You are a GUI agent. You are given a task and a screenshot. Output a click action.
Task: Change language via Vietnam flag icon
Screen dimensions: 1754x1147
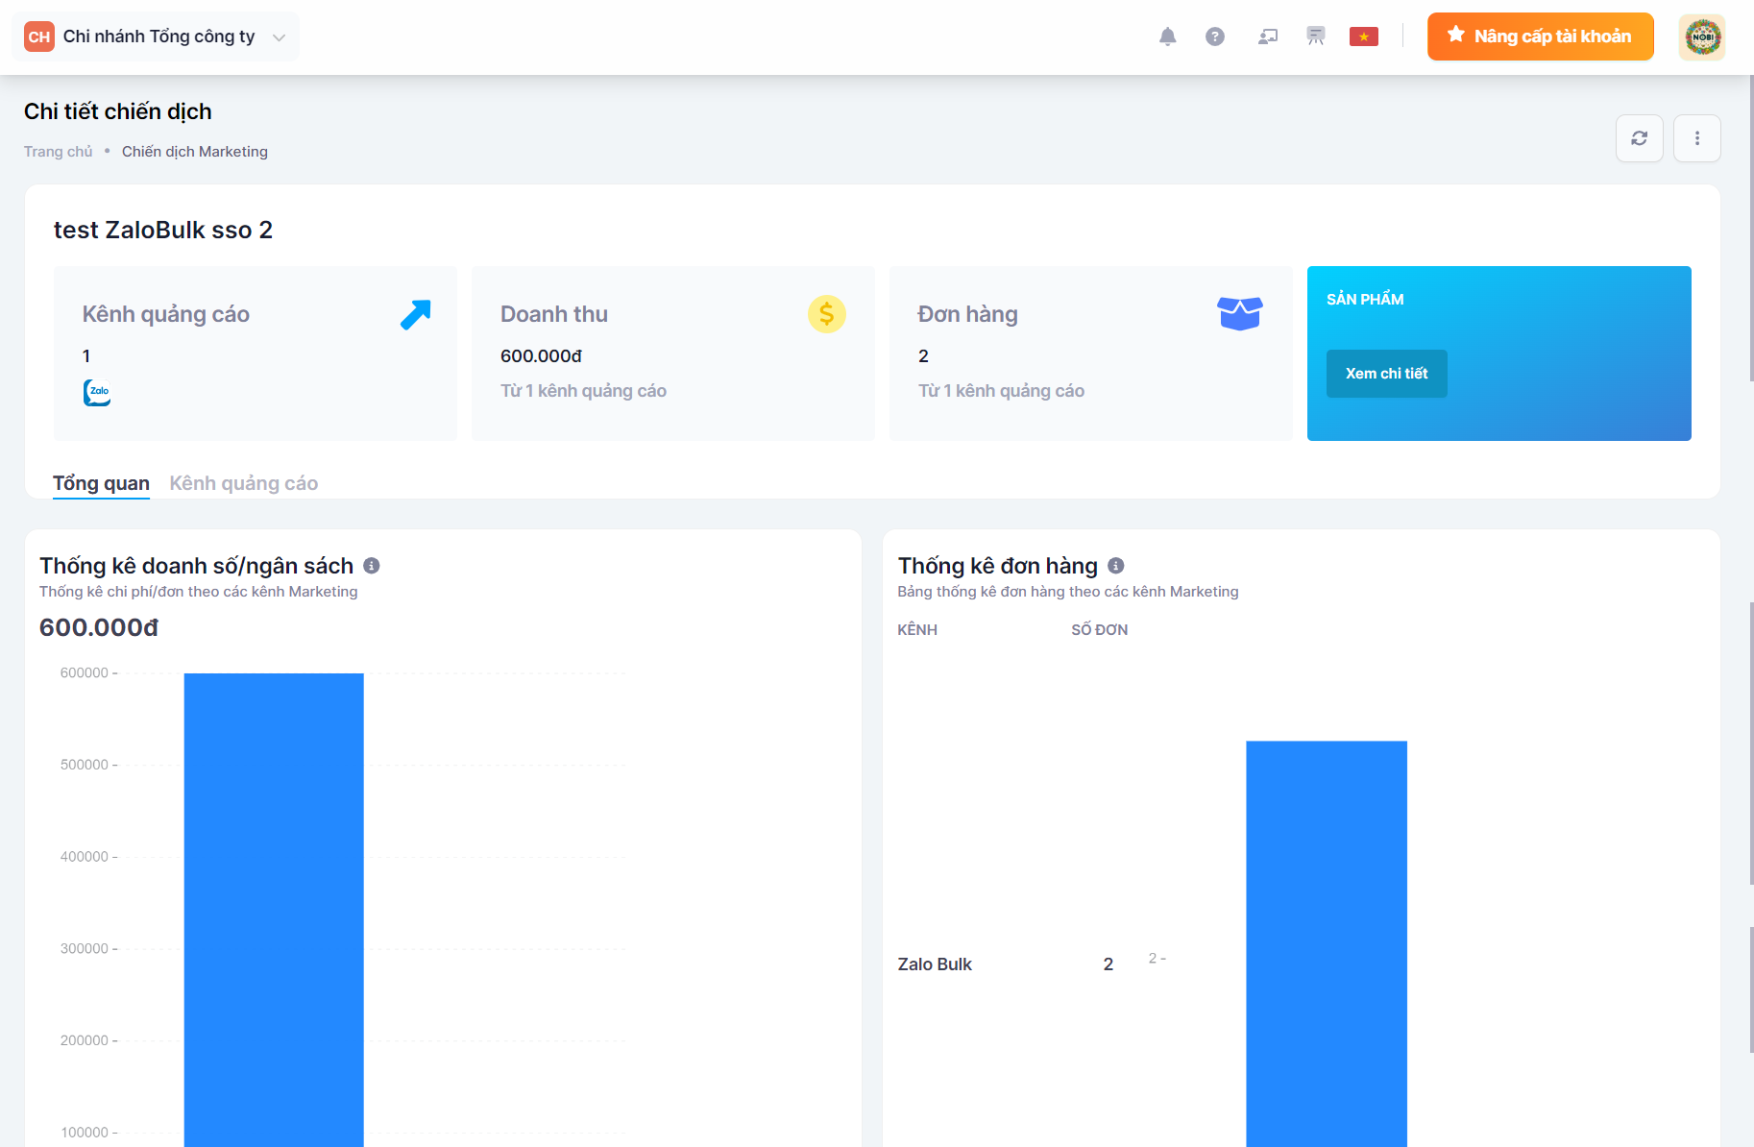pyautogui.click(x=1363, y=37)
